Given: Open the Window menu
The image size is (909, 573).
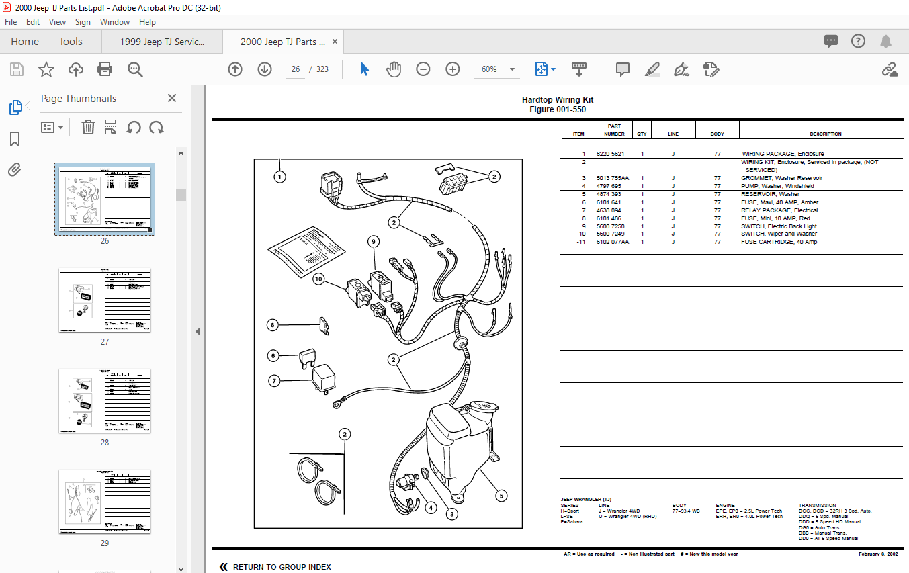Looking at the screenshot, I should [x=115, y=22].
